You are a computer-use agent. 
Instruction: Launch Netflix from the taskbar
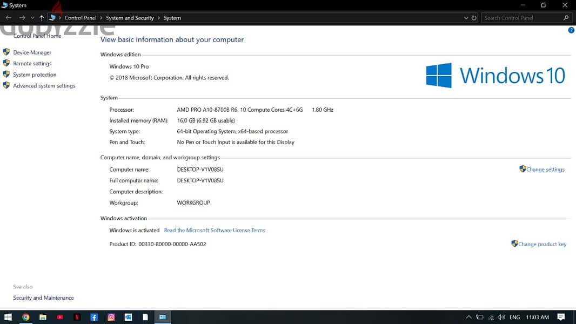77,317
